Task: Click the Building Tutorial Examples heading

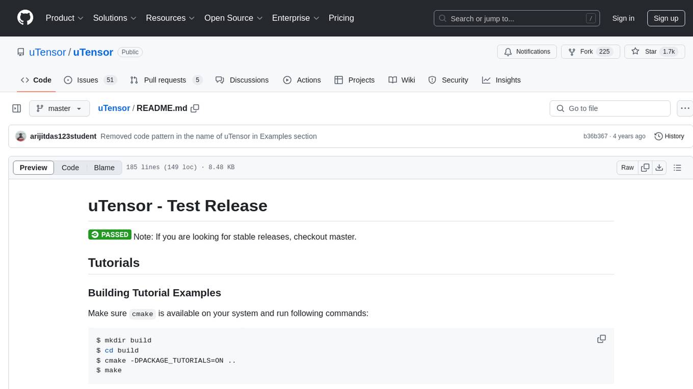Action: pyautogui.click(x=154, y=293)
